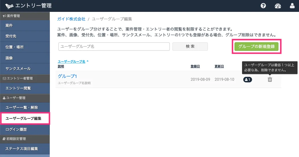Image resolution: width=299 pixels, height=157 pixels.
Task: Open the user account profile icon
Action: click(x=292, y=6)
